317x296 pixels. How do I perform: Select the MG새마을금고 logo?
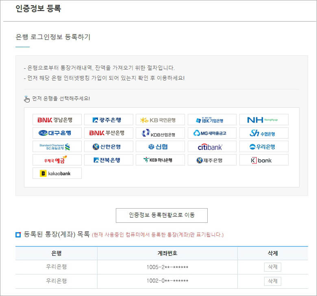(x=212, y=133)
